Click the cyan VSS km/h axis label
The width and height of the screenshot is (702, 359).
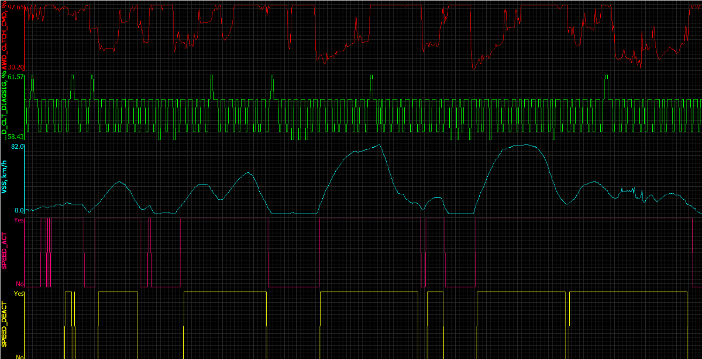point(4,179)
